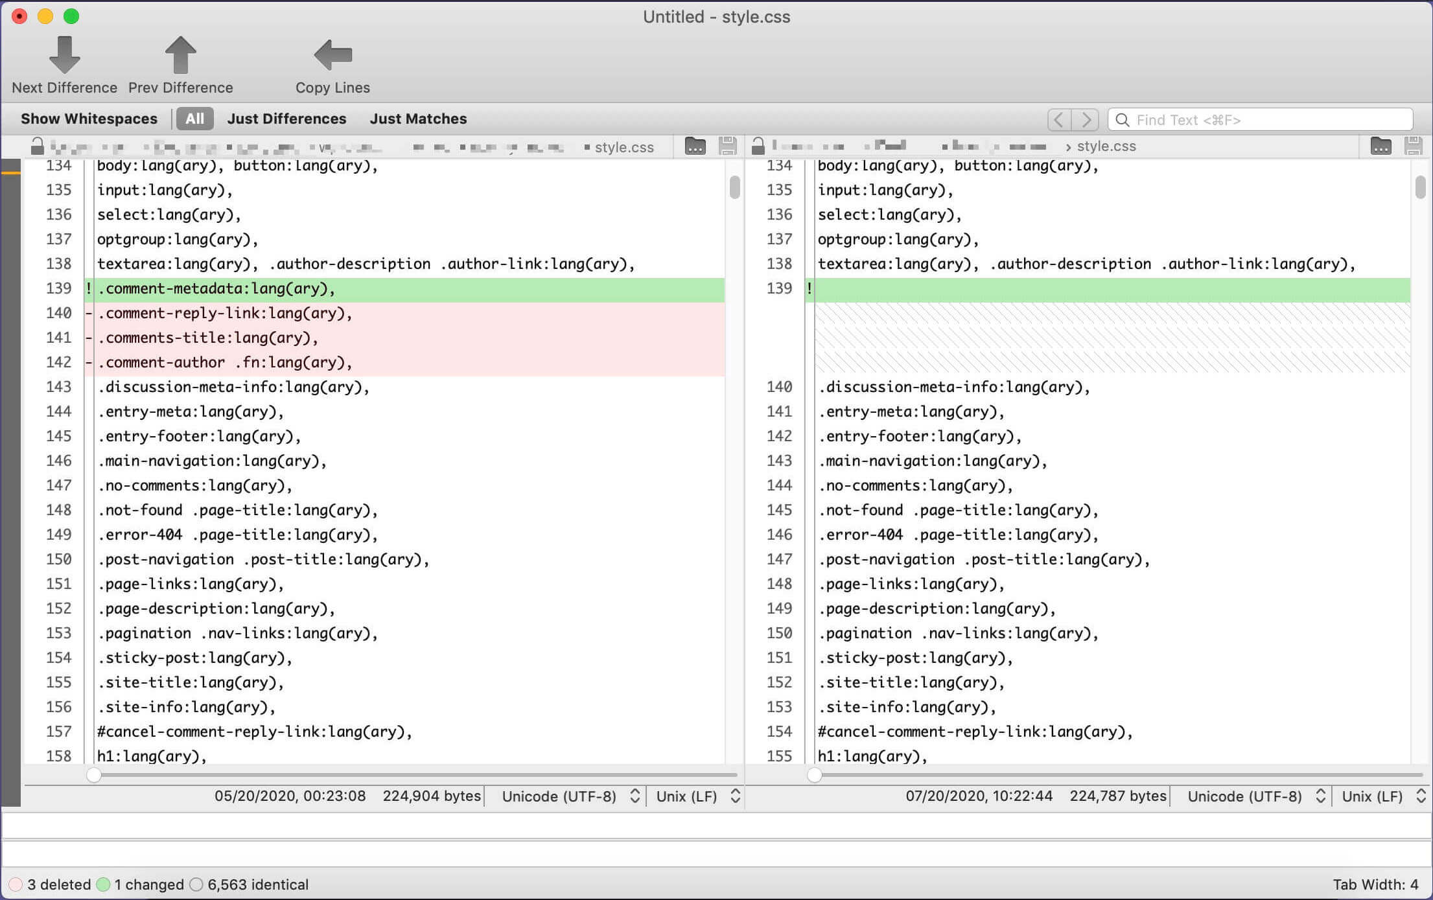Click the pink deleted legend swatch
Viewport: 1433px width, 900px height.
[16, 884]
